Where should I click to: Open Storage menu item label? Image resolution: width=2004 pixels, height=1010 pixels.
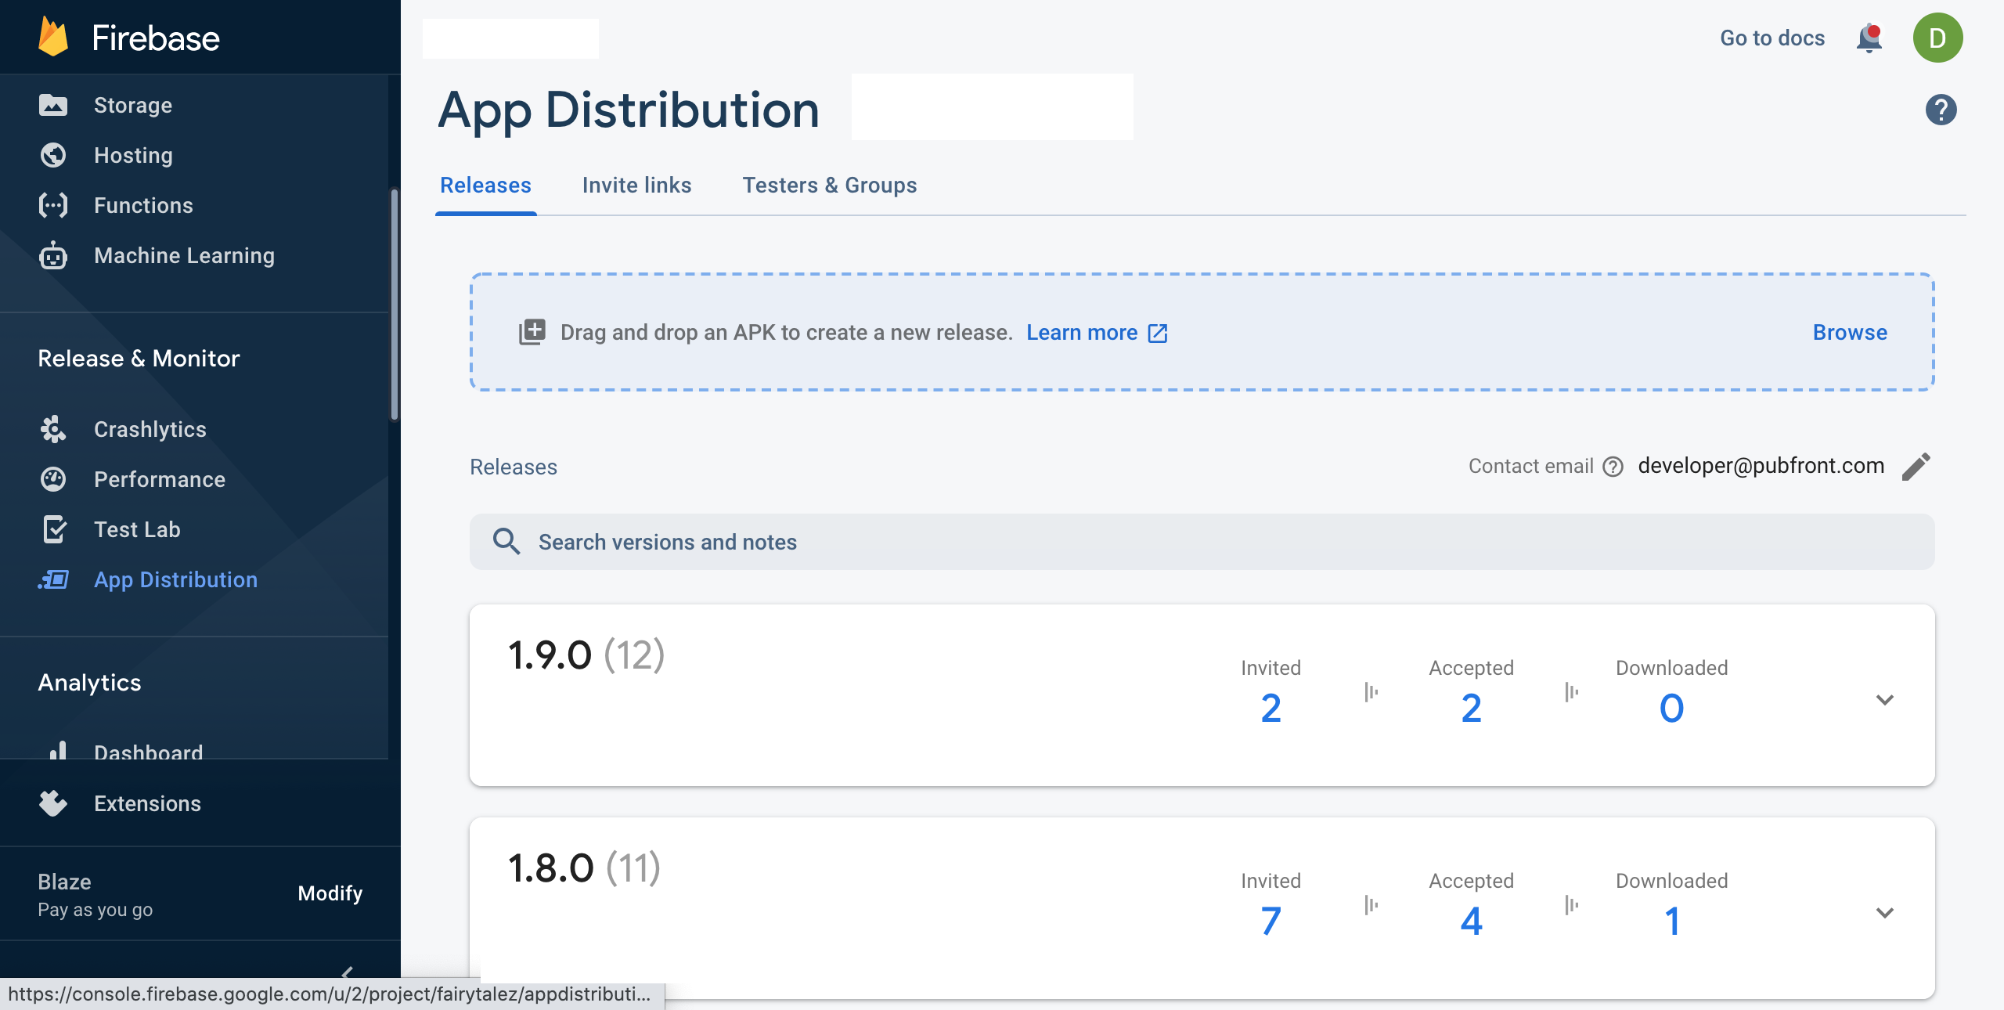(133, 105)
